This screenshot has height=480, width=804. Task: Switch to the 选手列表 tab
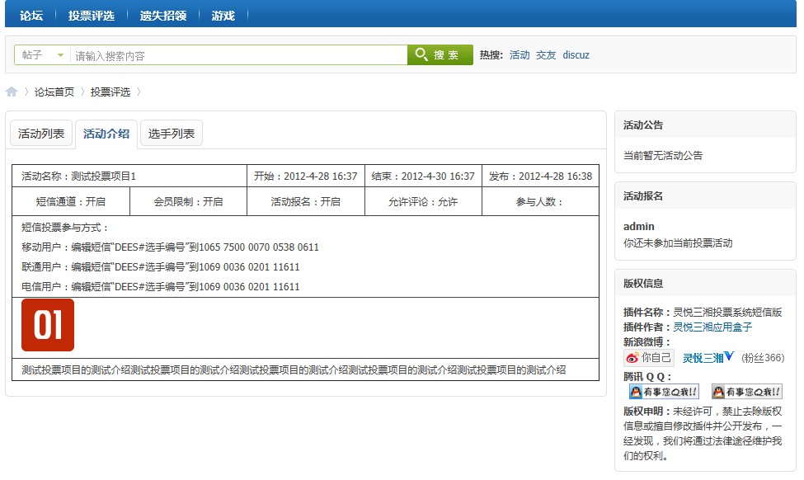172,134
